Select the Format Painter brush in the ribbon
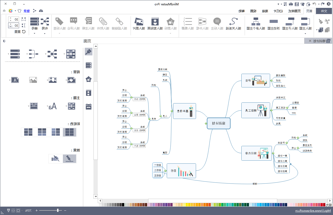Image resolution: width=333 pixels, height=215 pixels. pyautogui.click(x=320, y=21)
